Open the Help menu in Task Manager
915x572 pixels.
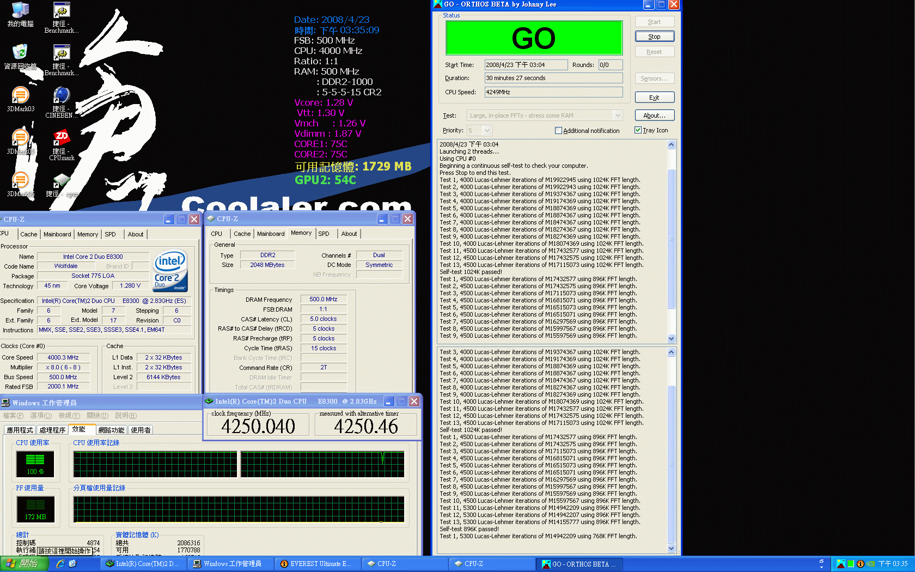[x=126, y=416]
